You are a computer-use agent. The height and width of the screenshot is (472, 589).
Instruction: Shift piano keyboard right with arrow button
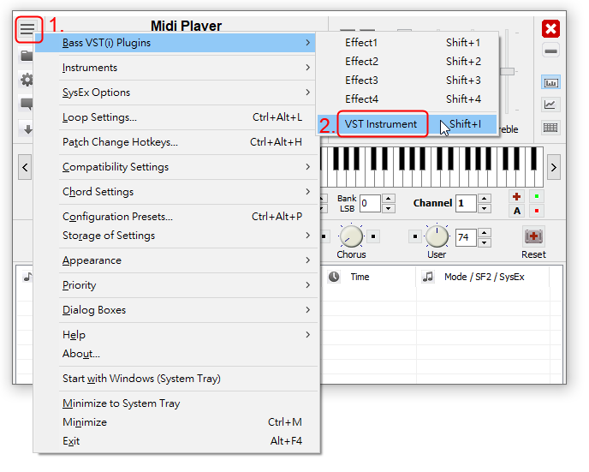tap(554, 167)
